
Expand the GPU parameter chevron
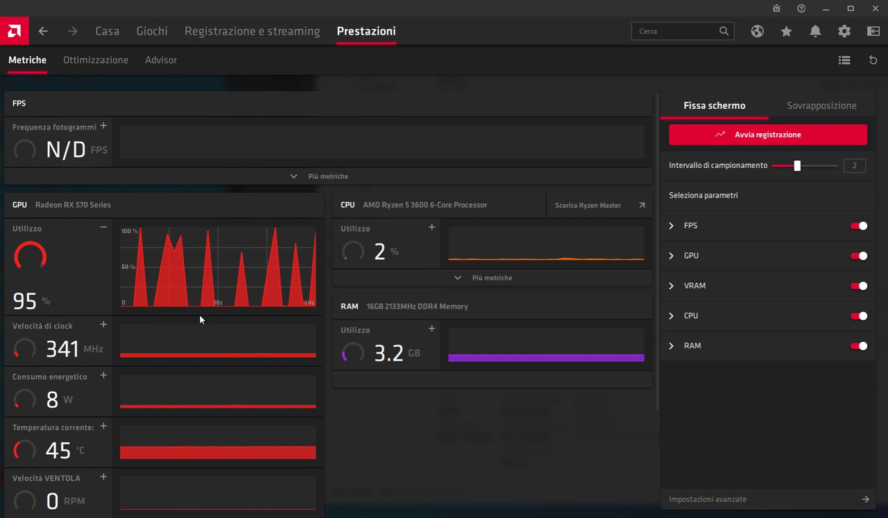tap(672, 256)
